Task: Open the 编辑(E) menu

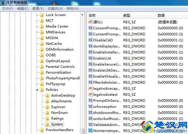Action: [22, 9]
